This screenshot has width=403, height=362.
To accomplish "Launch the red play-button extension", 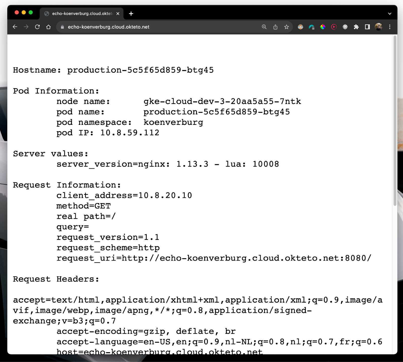I will pos(333,27).
